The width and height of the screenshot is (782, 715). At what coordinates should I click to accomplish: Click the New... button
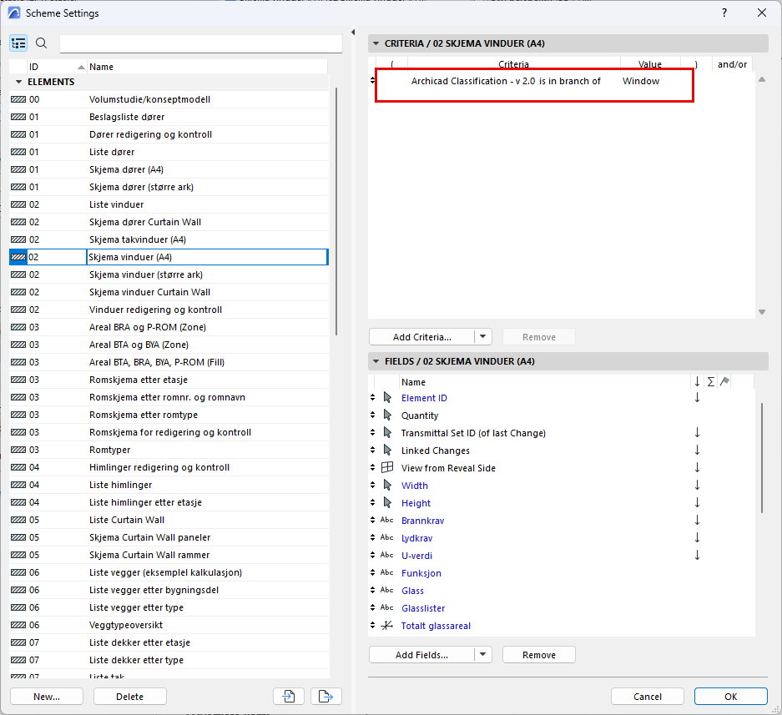pos(47,697)
